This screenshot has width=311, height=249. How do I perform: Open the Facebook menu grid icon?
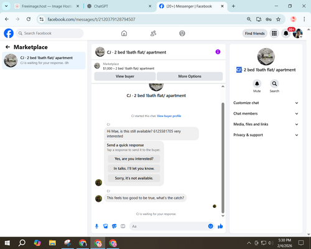click(x=274, y=33)
